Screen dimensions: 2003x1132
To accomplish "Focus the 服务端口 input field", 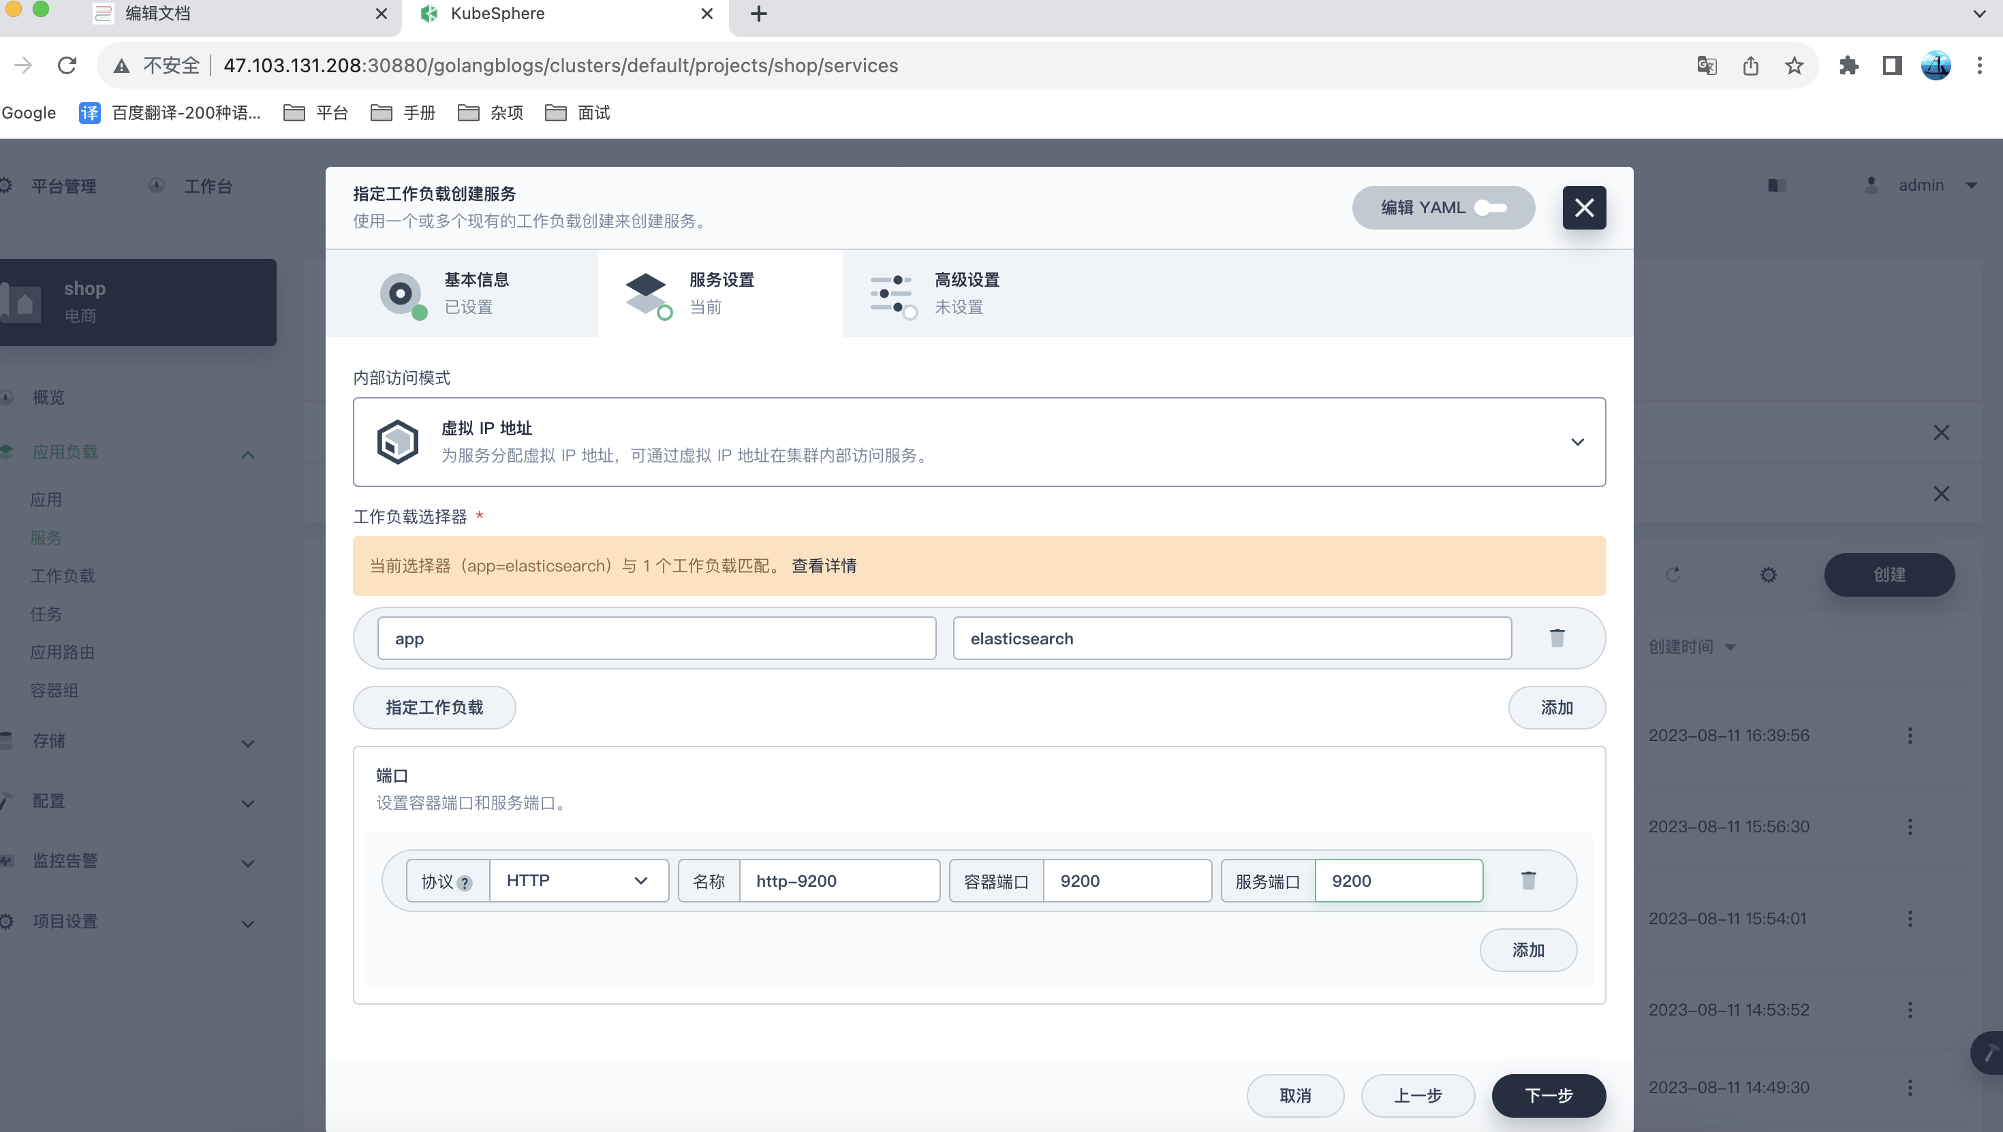I will click(1398, 880).
